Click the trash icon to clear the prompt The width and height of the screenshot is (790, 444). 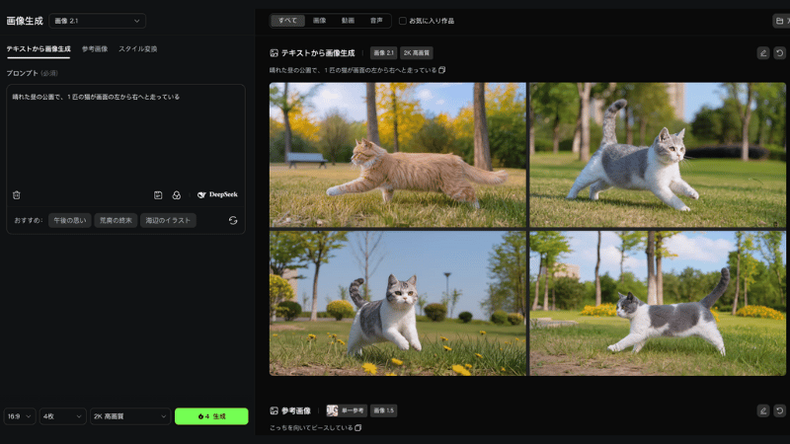[x=16, y=195]
